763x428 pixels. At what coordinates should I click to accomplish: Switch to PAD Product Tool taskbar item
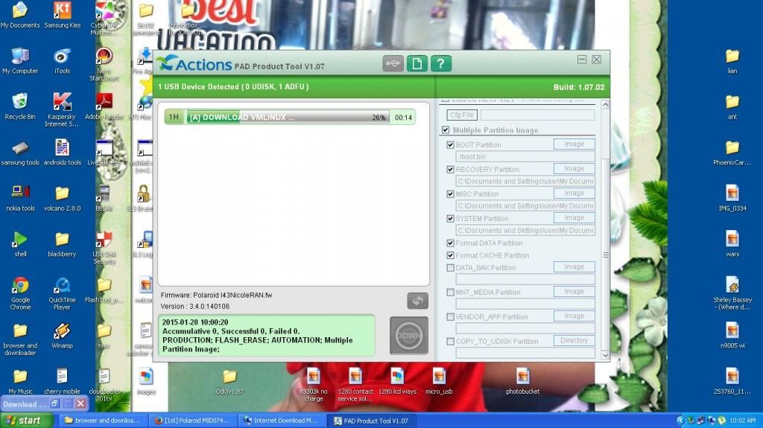click(x=372, y=421)
